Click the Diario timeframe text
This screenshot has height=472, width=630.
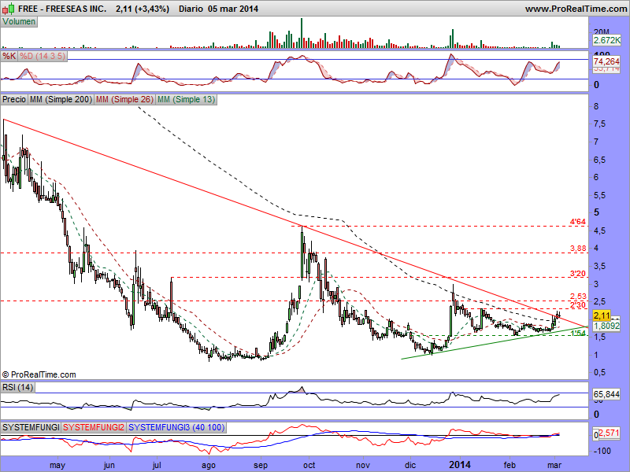tap(191, 9)
